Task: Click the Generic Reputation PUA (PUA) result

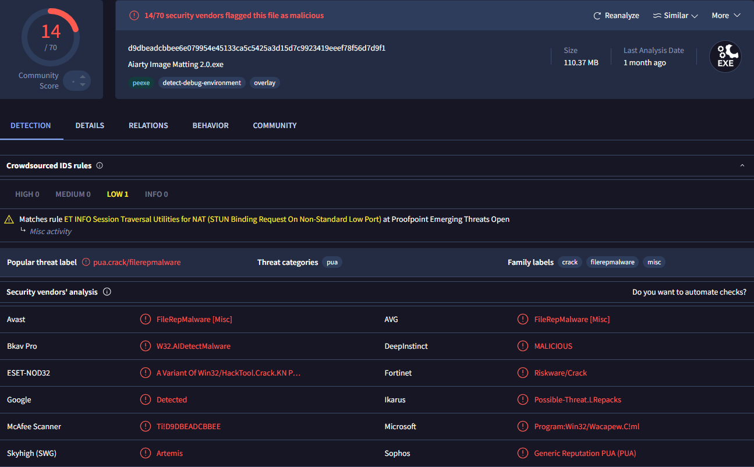Action: point(585,453)
